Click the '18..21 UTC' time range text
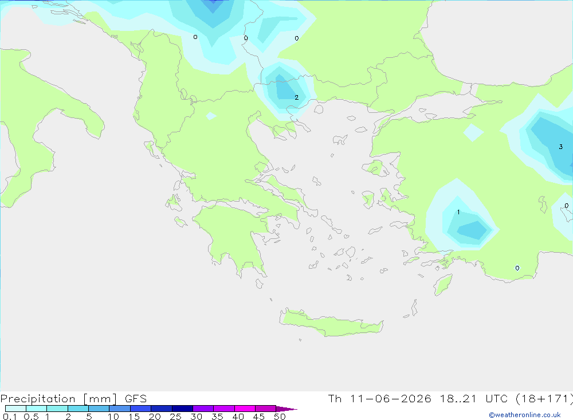This screenshot has width=573, height=420. [x=474, y=398]
